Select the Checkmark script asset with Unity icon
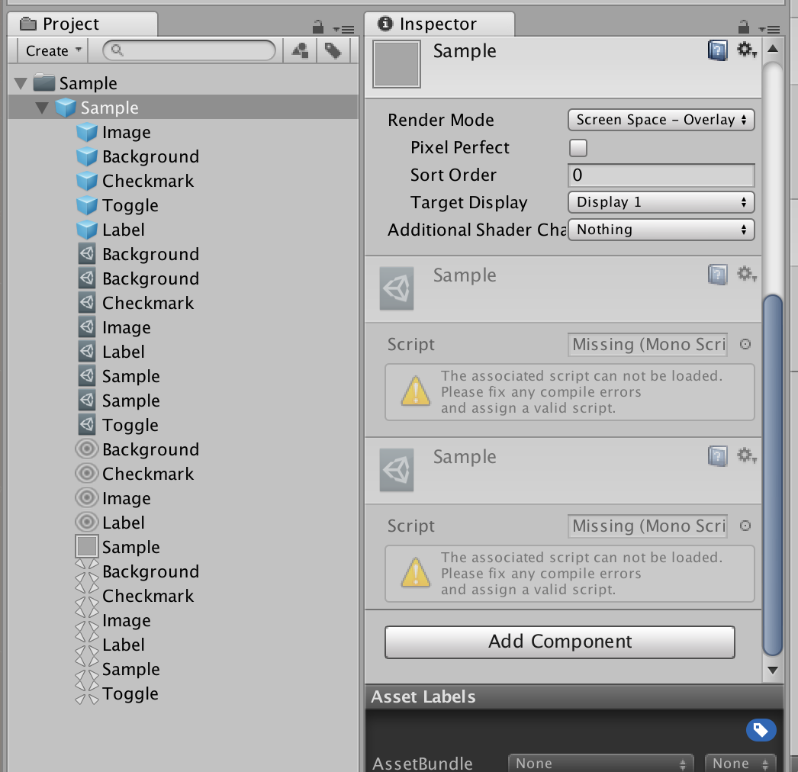This screenshot has width=798, height=772. pyautogui.click(x=136, y=303)
